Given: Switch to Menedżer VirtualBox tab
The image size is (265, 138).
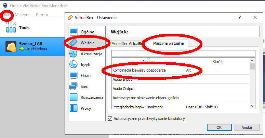Looking at the screenshot, I should (x=128, y=44).
